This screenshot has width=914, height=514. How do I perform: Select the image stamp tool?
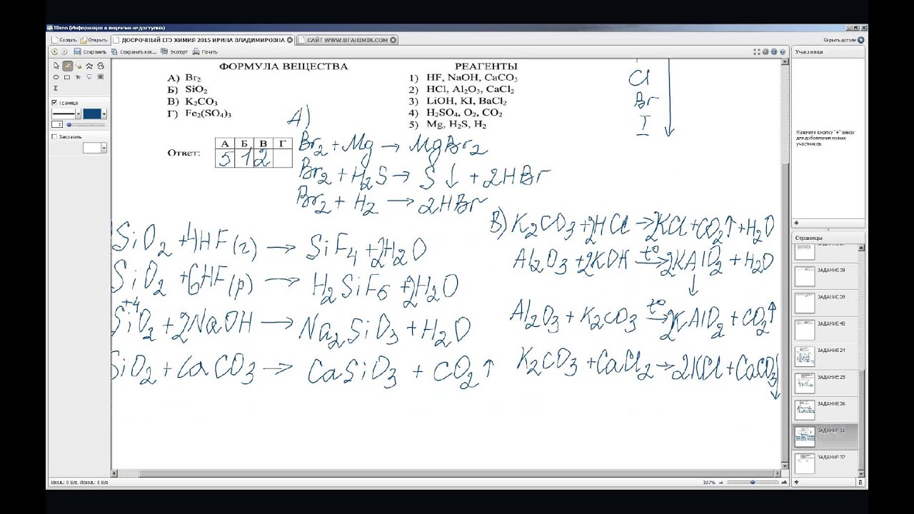pos(101,76)
